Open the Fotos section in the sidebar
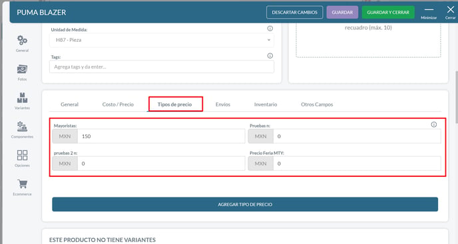 pos(22,72)
